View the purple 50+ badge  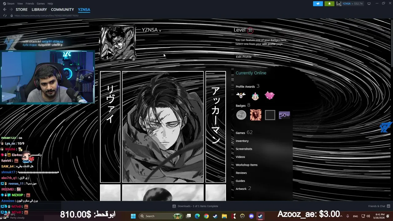point(284,115)
